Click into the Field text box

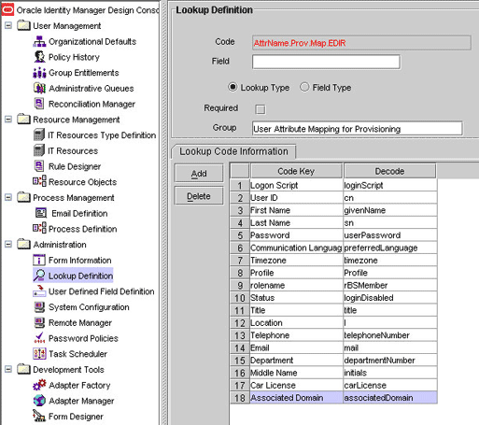click(x=326, y=62)
